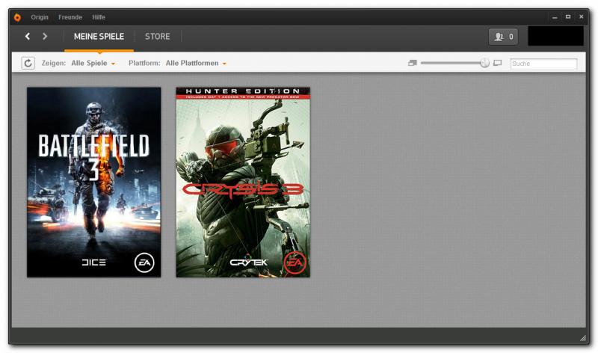This screenshot has width=598, height=353.
Task: Click the tile size slider handle
Action: click(484, 64)
